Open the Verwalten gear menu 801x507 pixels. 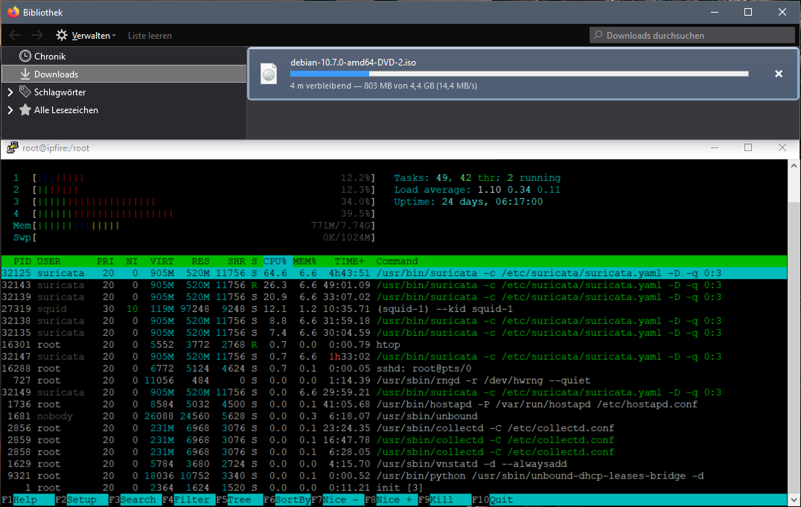pos(86,35)
